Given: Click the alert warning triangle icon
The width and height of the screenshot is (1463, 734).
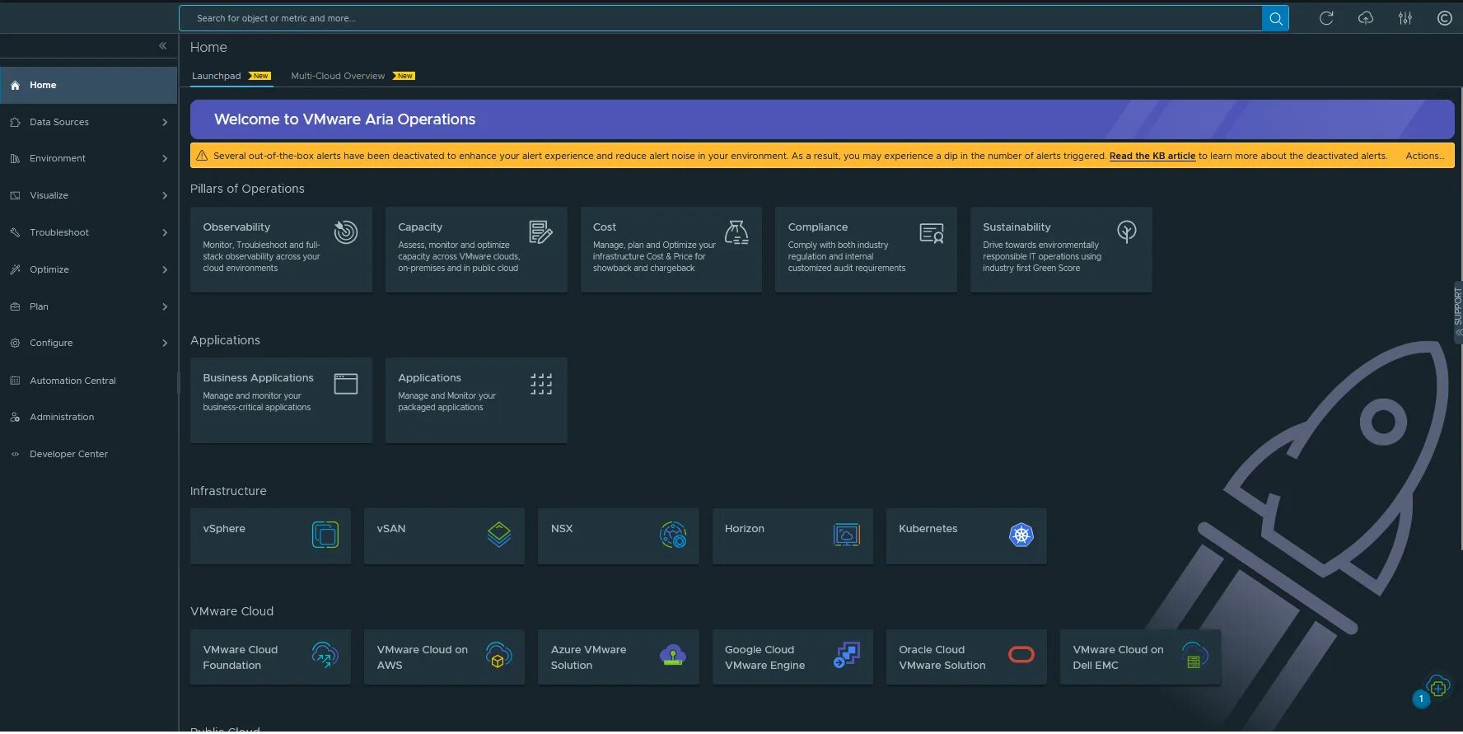Looking at the screenshot, I should click(202, 156).
